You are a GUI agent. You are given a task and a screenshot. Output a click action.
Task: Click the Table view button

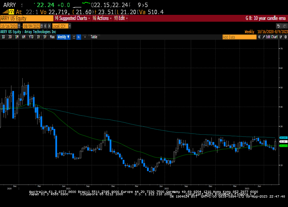94,37
